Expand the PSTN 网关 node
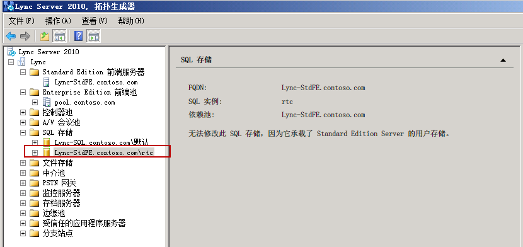The image size is (523, 247). coord(23,183)
